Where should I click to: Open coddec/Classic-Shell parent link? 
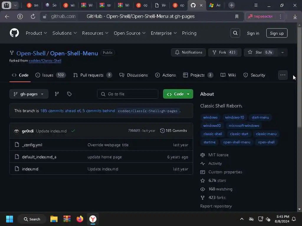(x=45, y=61)
